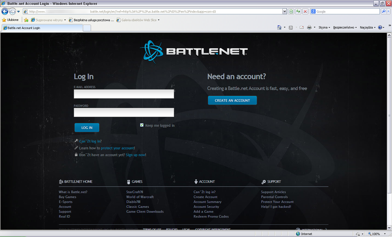Open Classic Games footer link
The height and width of the screenshot is (237, 392).
tap(138, 207)
